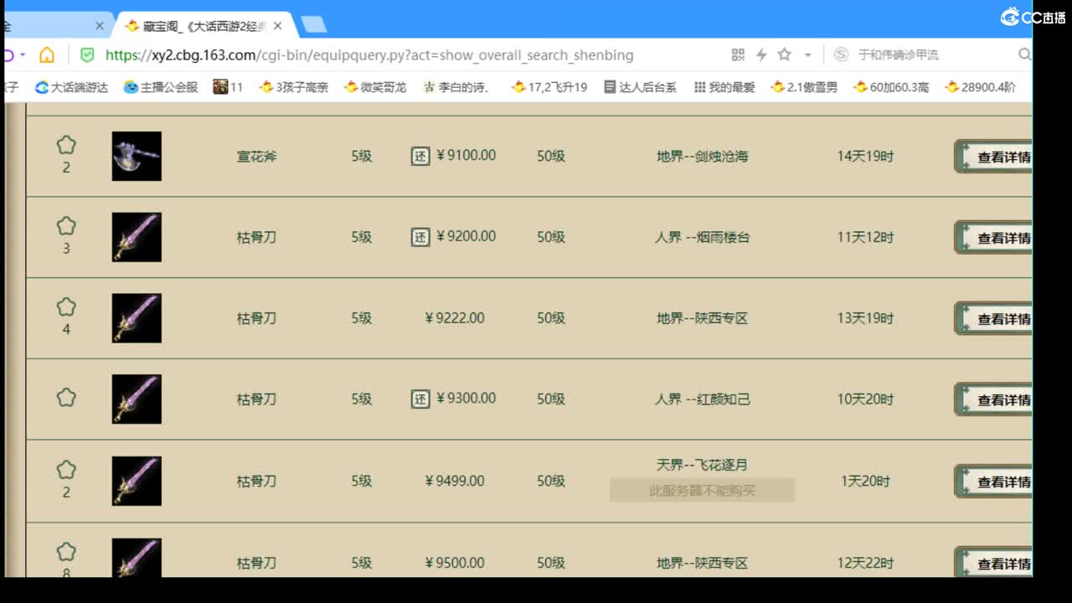Bookmark this page with the star icon
The width and height of the screenshot is (1072, 603).
(783, 54)
